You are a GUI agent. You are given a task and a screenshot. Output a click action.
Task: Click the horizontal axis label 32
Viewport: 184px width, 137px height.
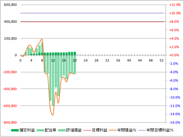point(107,60)
